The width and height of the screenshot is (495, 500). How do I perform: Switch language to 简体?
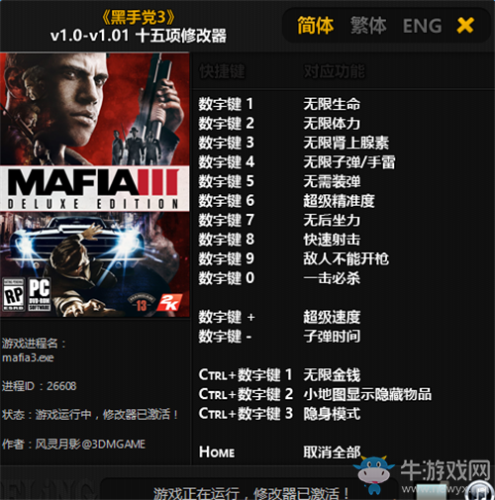click(x=316, y=26)
